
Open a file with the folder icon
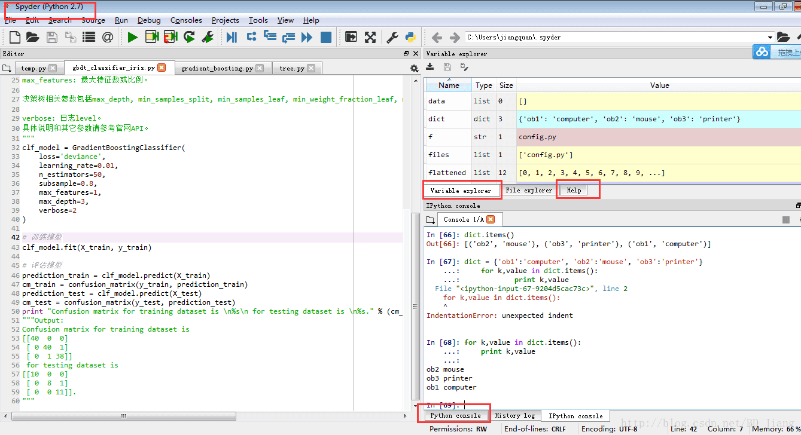[32, 38]
